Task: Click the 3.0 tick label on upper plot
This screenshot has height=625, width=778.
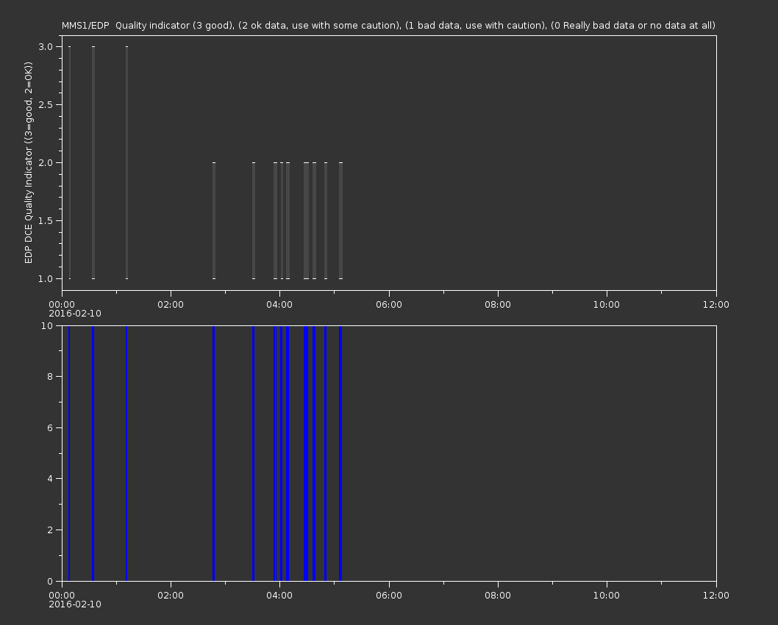Action: 46,46
